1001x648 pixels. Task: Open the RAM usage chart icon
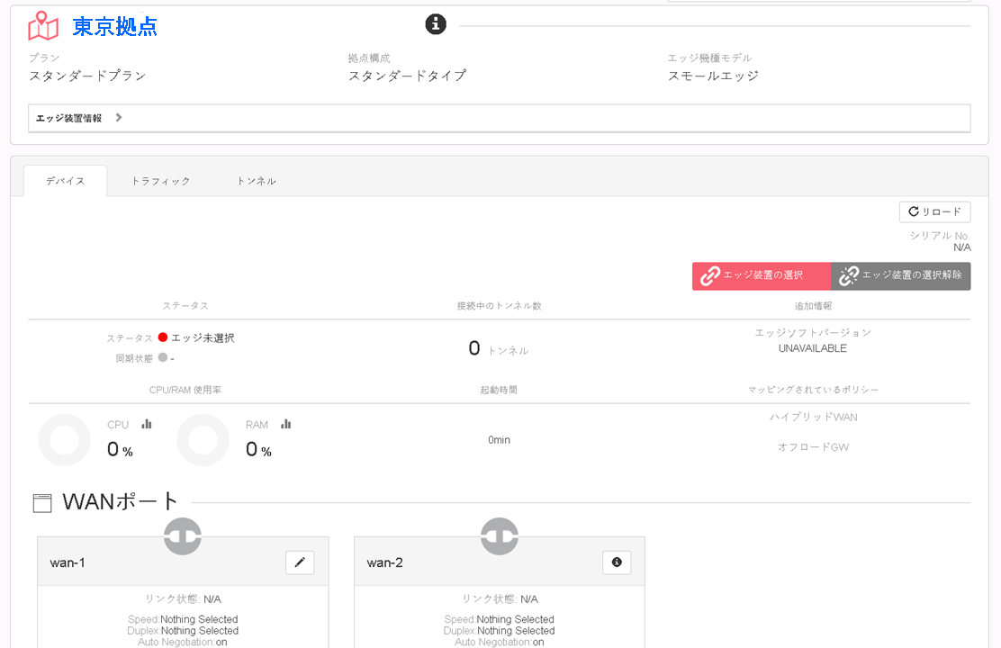(286, 424)
